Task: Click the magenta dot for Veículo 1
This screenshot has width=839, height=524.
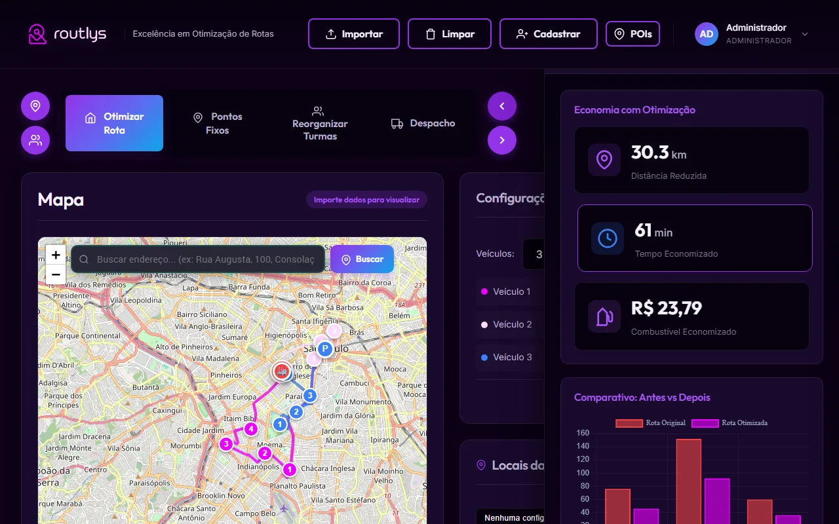Action: [x=484, y=291]
